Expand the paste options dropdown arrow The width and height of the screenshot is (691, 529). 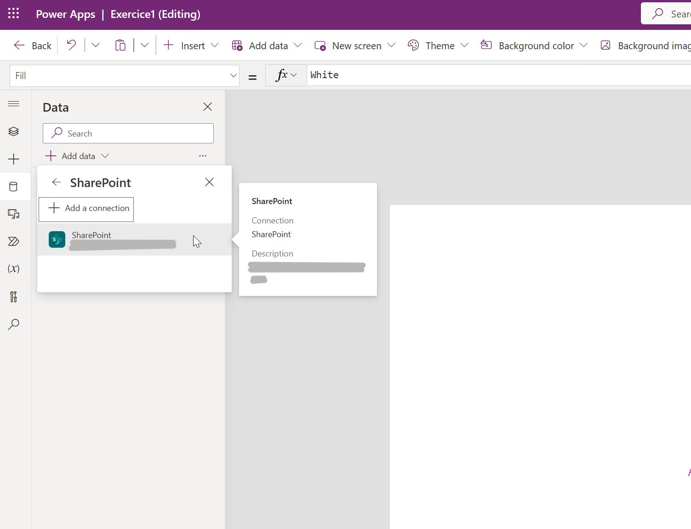click(x=144, y=45)
